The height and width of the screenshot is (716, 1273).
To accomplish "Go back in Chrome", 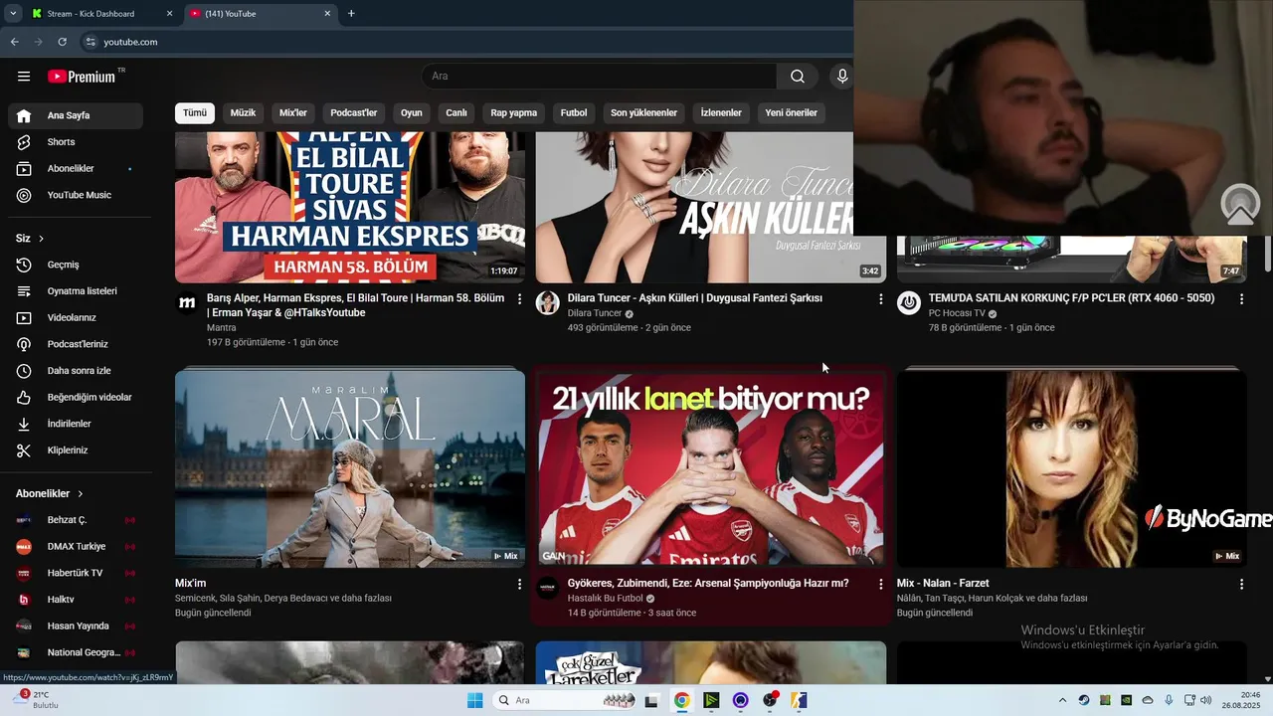I will click(14, 42).
